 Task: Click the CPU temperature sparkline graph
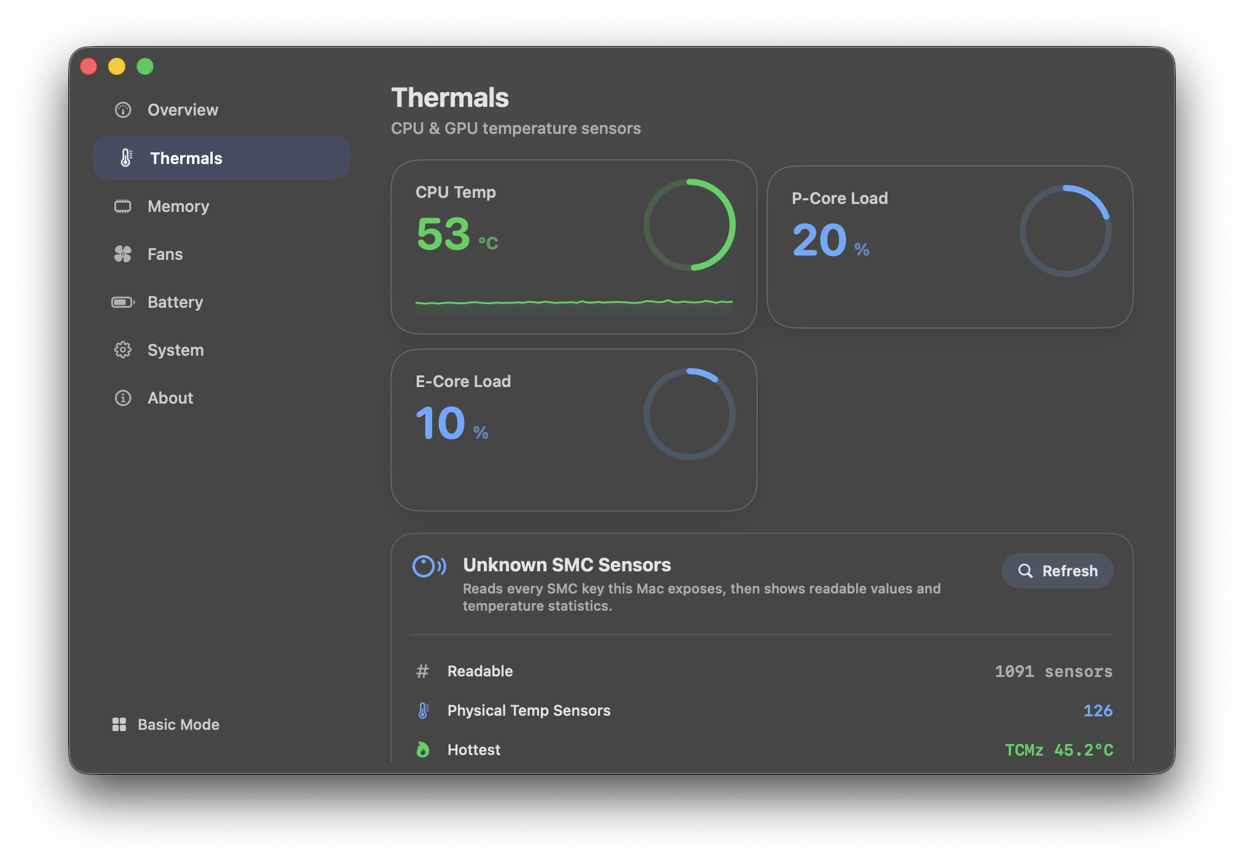pos(573,302)
